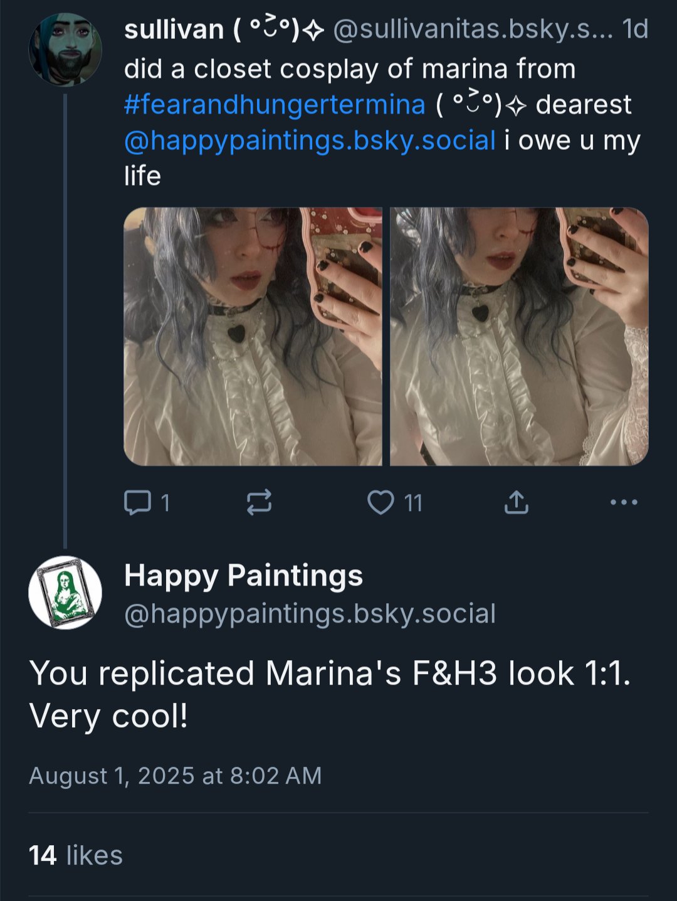This screenshot has height=901, width=677.
Task: Click the Happy Paintings display name
Action: click(243, 576)
